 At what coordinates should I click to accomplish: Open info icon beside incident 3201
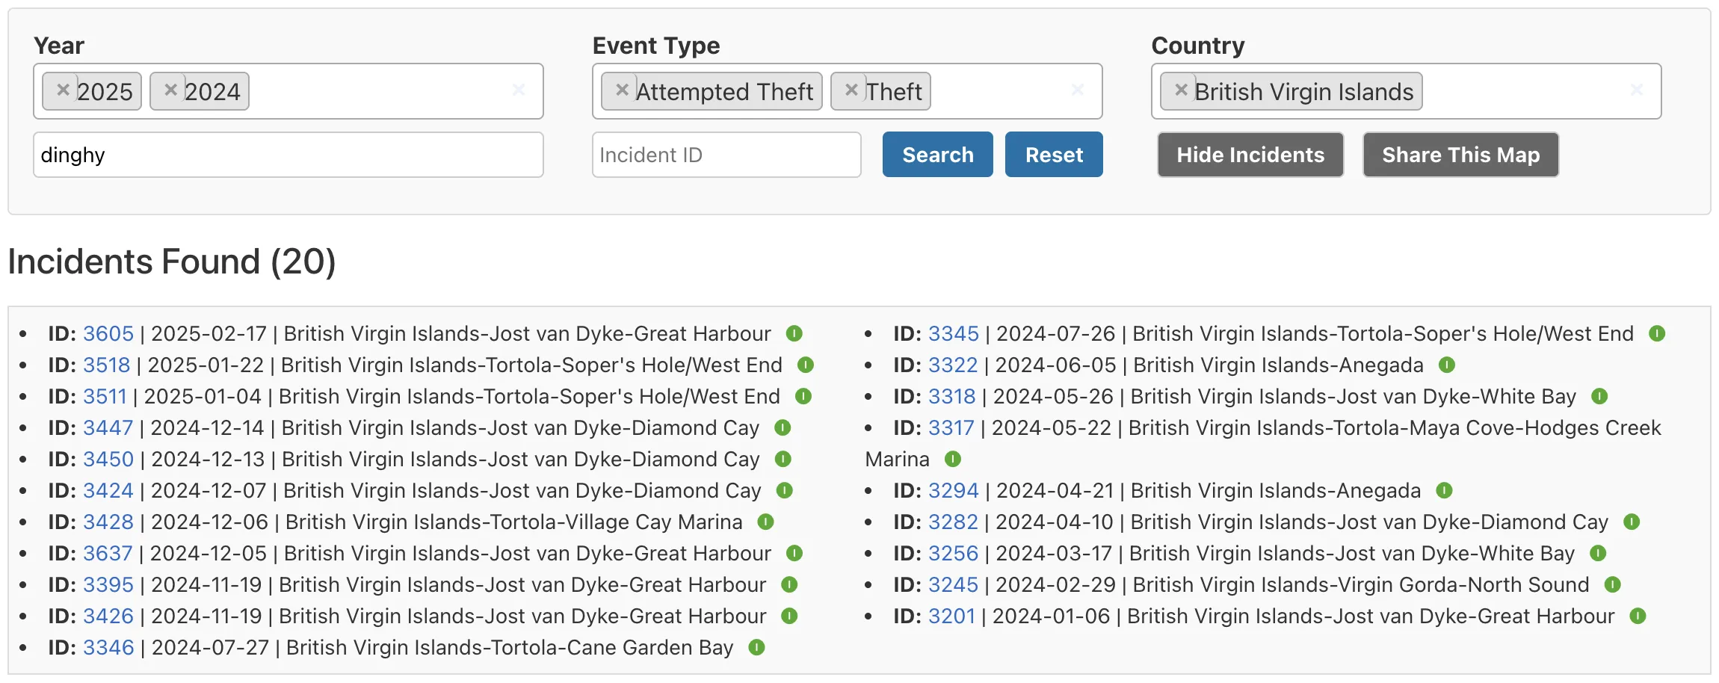[x=1638, y=616]
